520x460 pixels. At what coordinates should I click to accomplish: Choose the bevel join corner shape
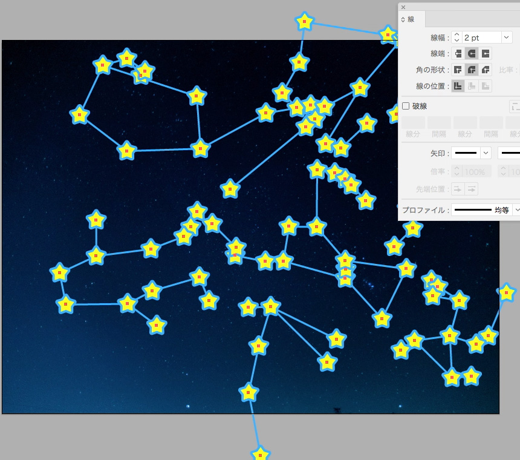pyautogui.click(x=485, y=70)
